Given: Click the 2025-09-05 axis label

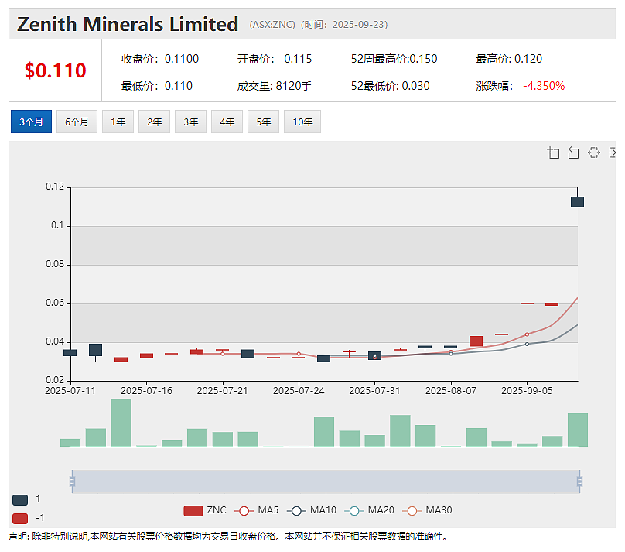Looking at the screenshot, I should [x=527, y=391].
